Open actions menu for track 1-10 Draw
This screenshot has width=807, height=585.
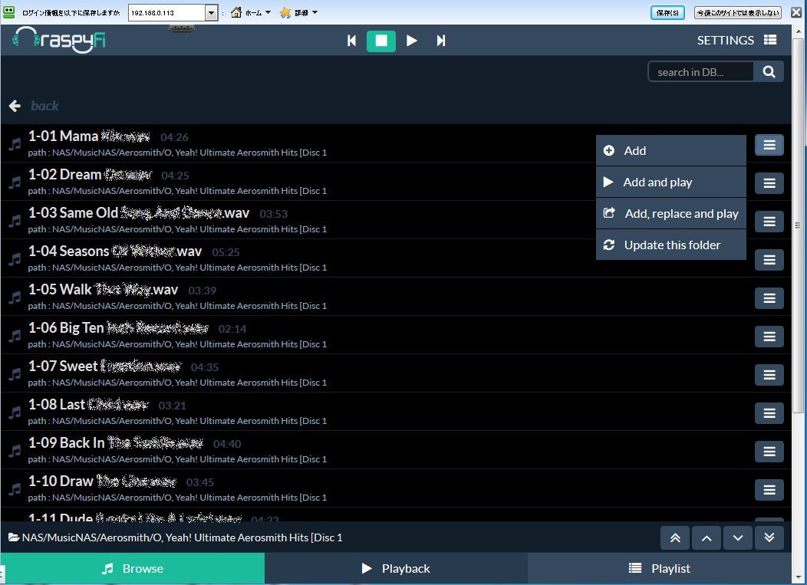point(769,490)
